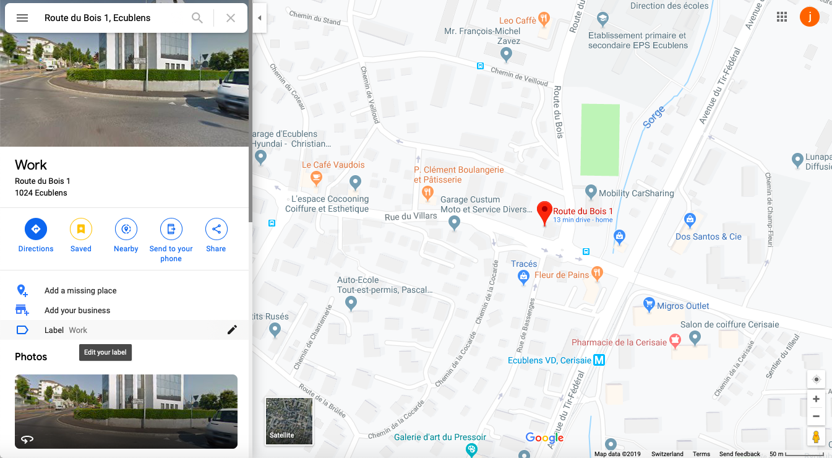Switch to Satellite view thumbnail
This screenshot has height=458, width=832.
click(x=289, y=421)
